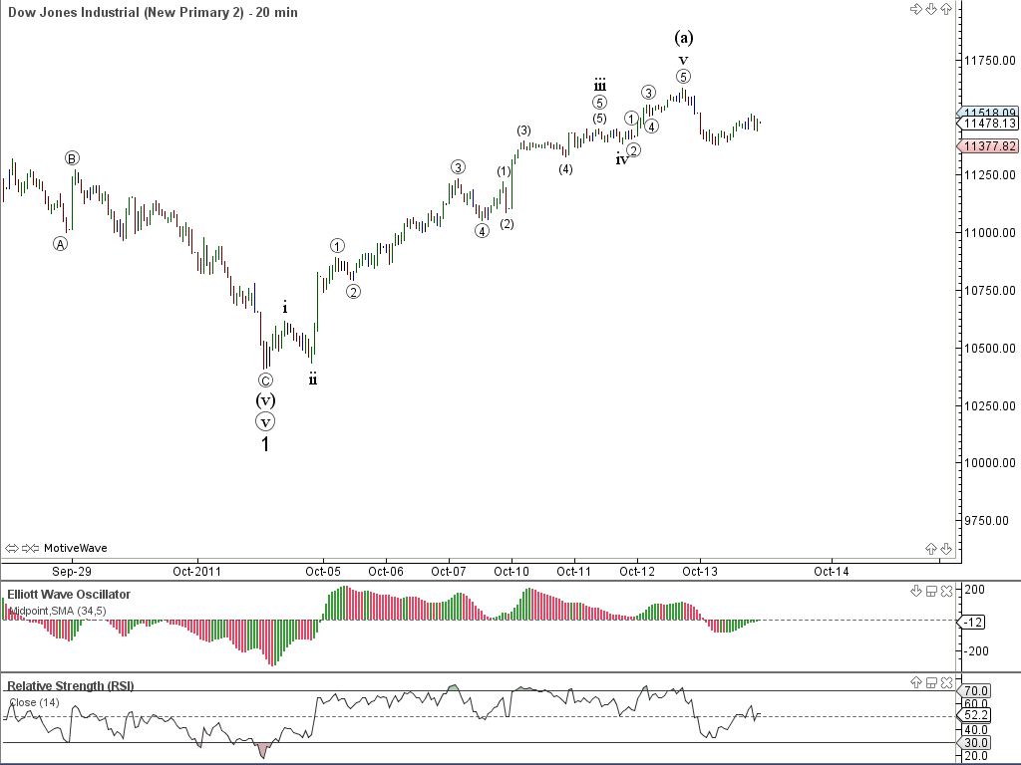Select the (a) wave label at chart peak
The width and height of the screenshot is (1021, 765).
tap(683, 38)
